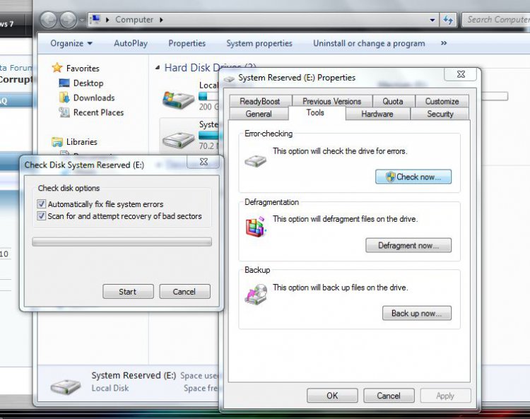Cancel the Check Disk dialog
Screen dimensions: 530x419
pyautogui.click(x=184, y=292)
